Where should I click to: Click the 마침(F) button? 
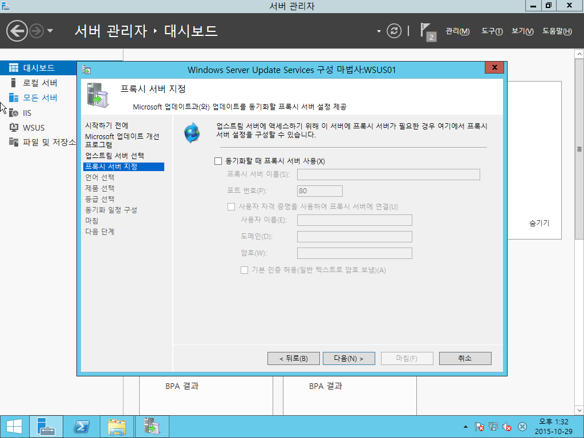click(x=407, y=358)
